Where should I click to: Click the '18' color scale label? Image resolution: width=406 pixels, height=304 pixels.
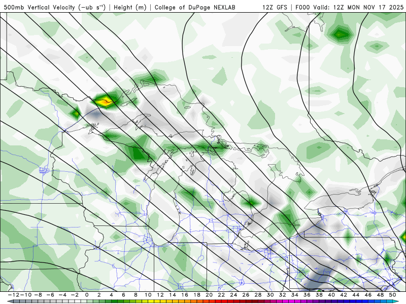[197, 295]
